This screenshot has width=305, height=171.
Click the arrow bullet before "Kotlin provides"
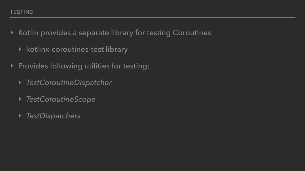12,33
